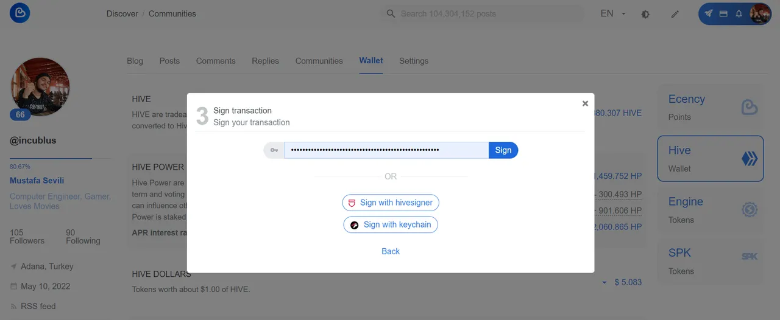Select the SPK Tokens card
780x320 pixels.
pos(710,261)
